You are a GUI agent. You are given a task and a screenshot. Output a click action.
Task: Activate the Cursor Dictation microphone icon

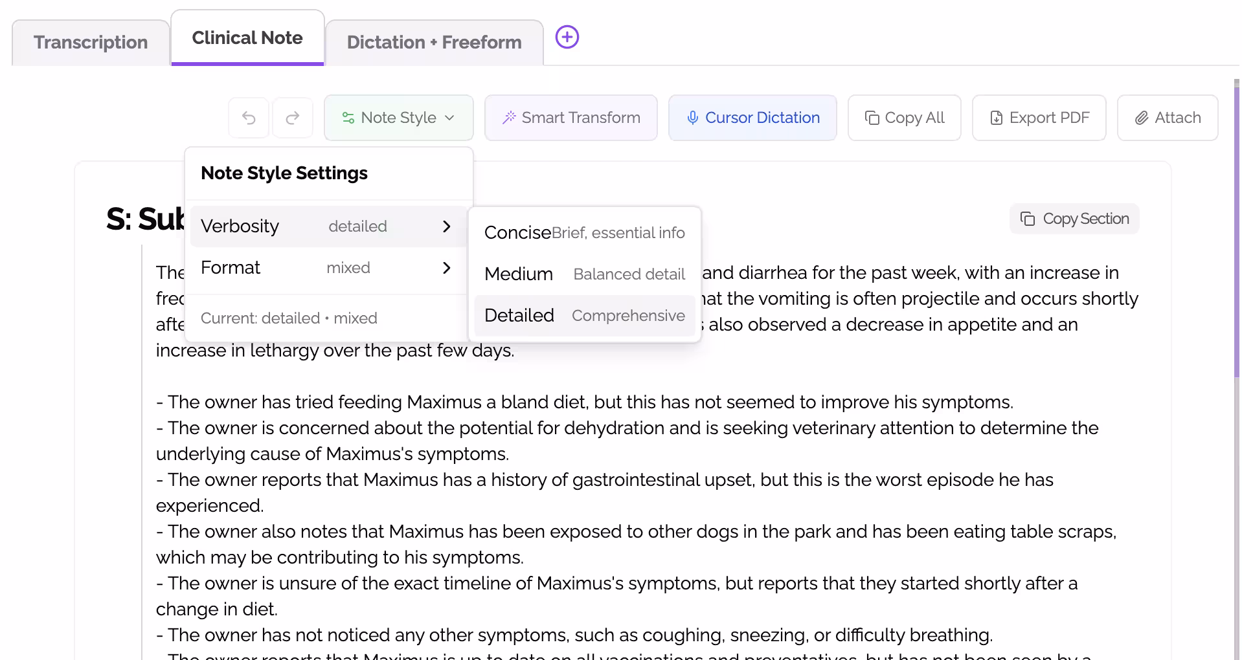coord(692,118)
